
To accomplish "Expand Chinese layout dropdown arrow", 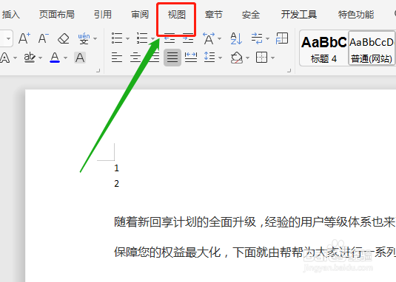I will [220, 39].
